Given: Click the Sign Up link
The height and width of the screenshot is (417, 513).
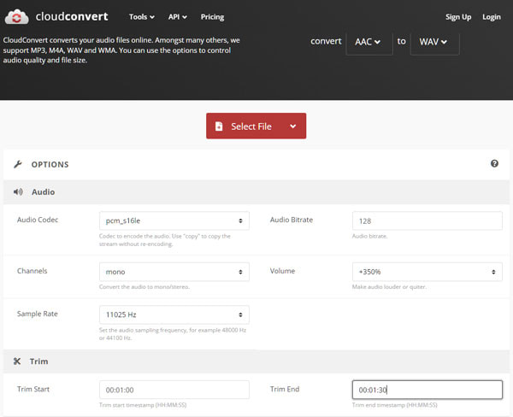Looking at the screenshot, I should [458, 17].
